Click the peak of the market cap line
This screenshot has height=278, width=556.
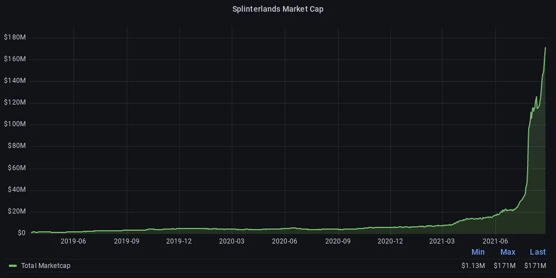[545, 47]
